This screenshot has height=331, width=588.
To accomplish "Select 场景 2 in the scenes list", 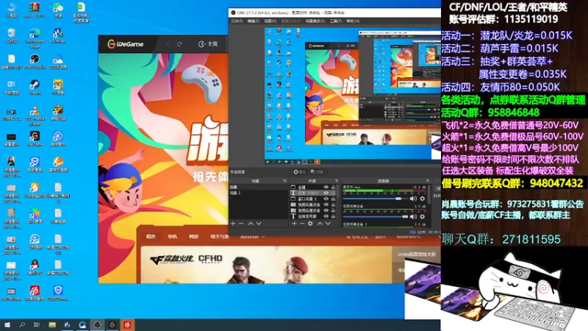I will pos(259,193).
